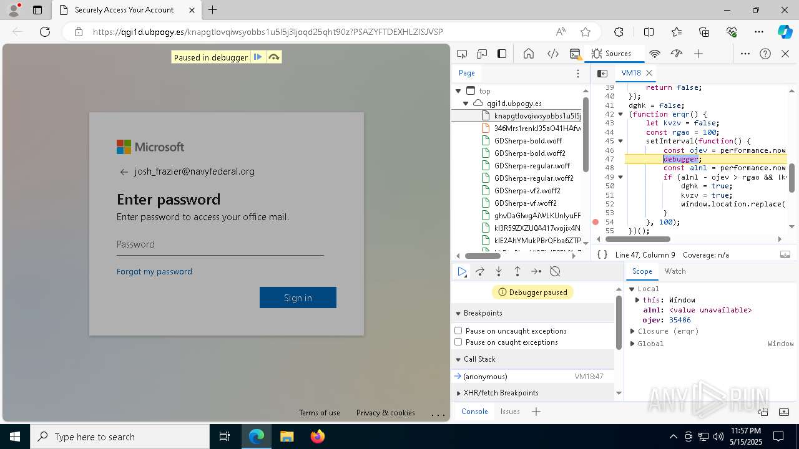Screen dimensions: 799x449
Task: Add more tools with plus icon in toolbar
Action: click(x=699, y=54)
